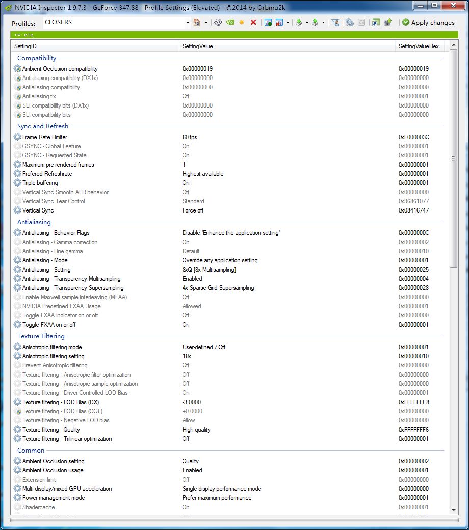Viewport: 469px width, 530px height.
Task: Click the gear icon beside Triple buffering
Action: [x=17, y=183]
